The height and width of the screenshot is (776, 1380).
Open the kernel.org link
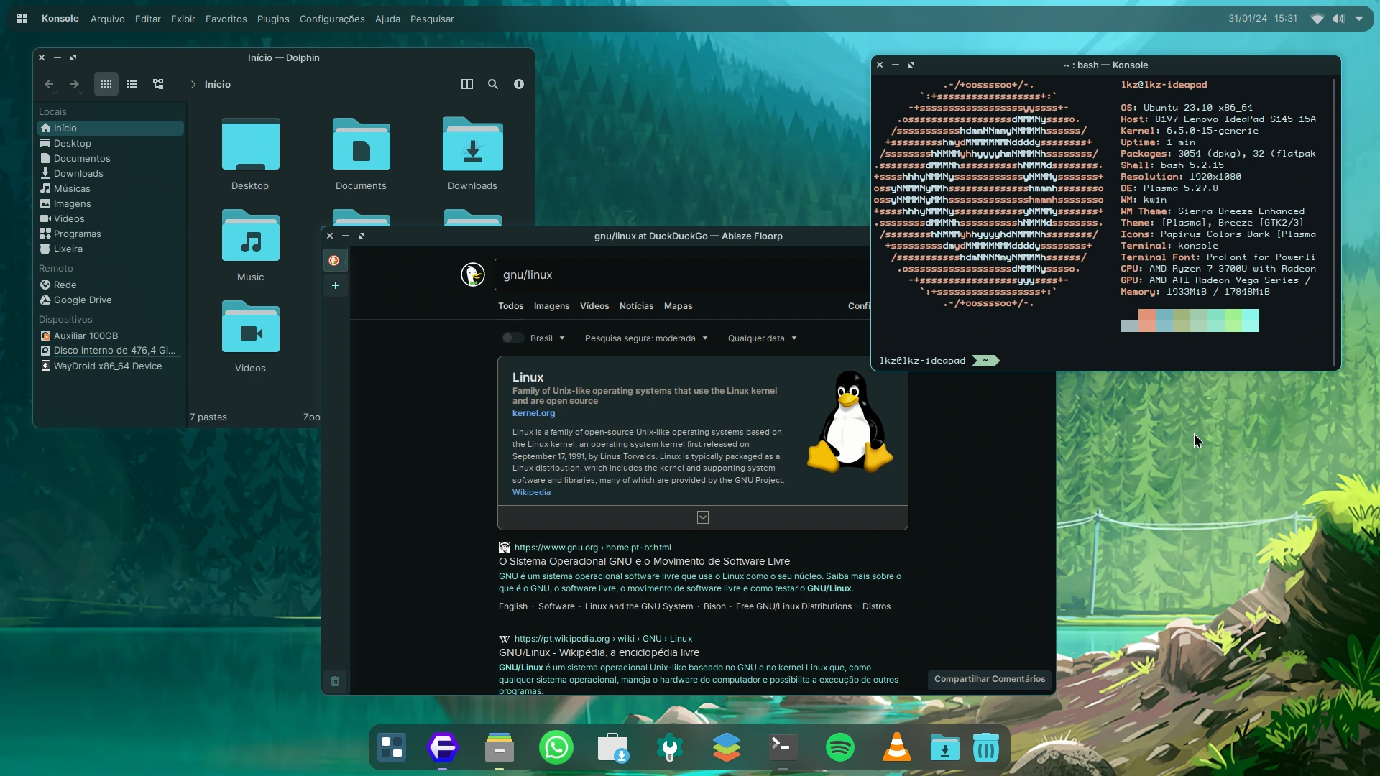tap(533, 413)
